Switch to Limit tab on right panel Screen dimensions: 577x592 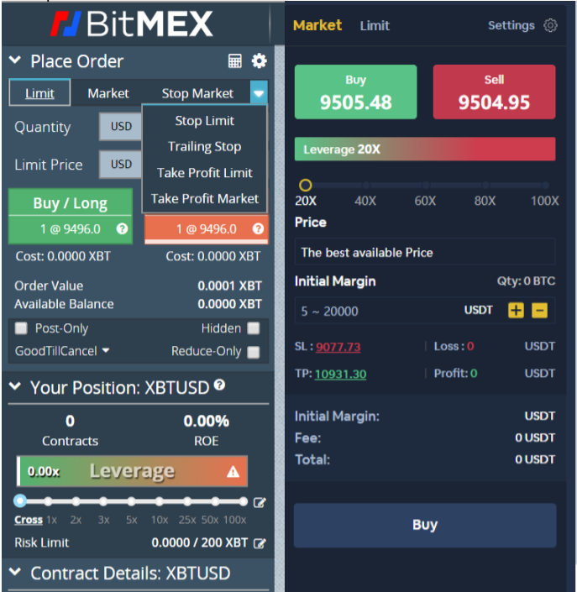tap(375, 26)
